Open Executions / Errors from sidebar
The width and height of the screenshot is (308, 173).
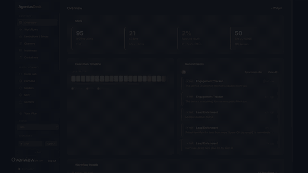tap(38, 37)
